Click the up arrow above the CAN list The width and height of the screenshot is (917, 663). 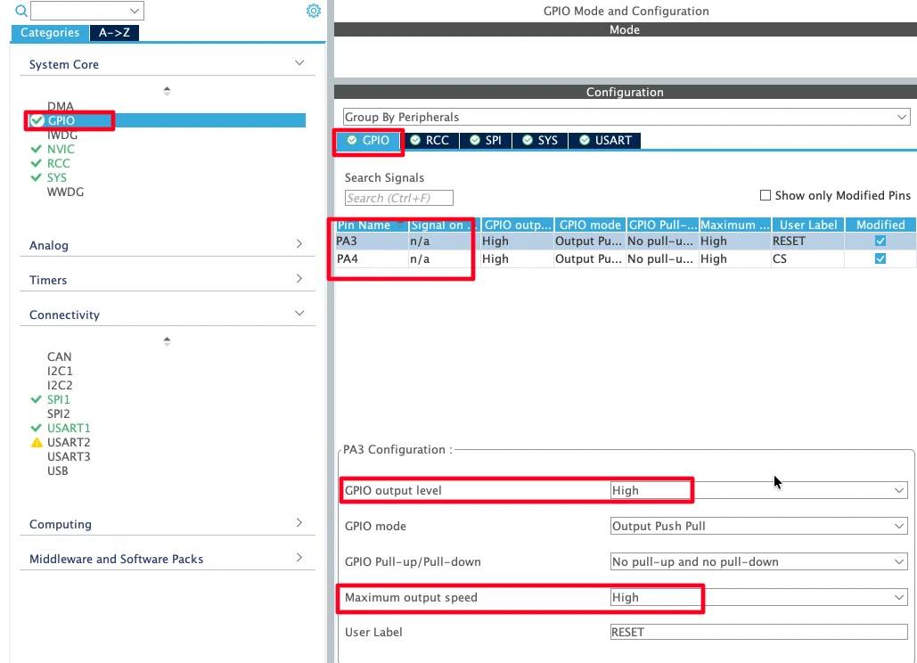point(167,340)
